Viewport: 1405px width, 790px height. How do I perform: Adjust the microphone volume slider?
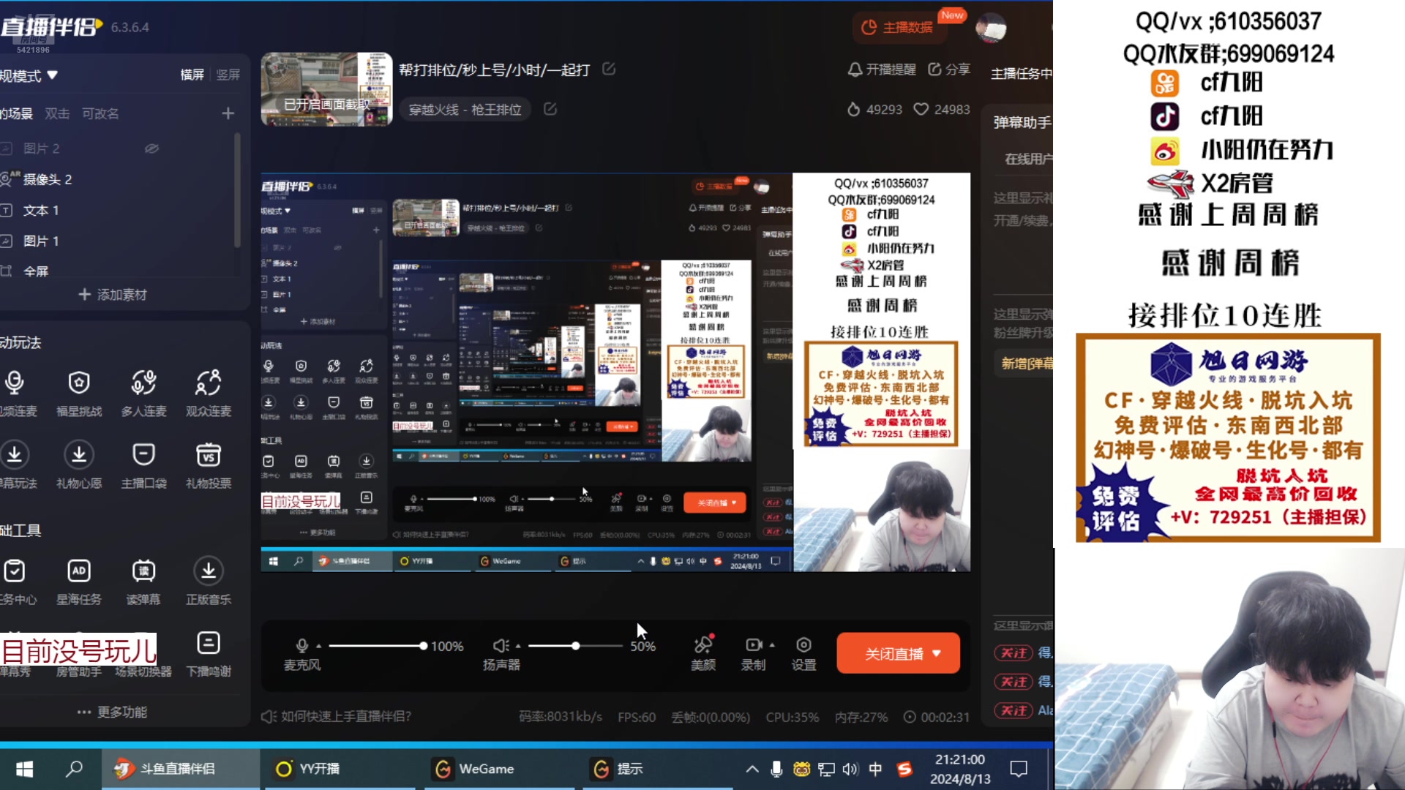tap(376, 646)
